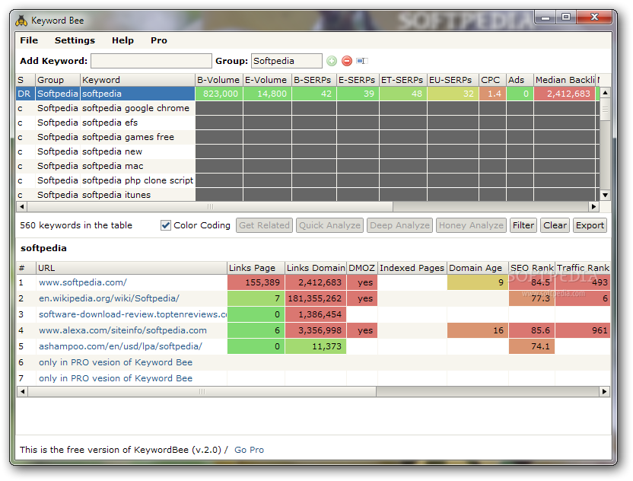Click the keyword table scroll left arrow
Screen dimensions: 633x481
click(22, 207)
